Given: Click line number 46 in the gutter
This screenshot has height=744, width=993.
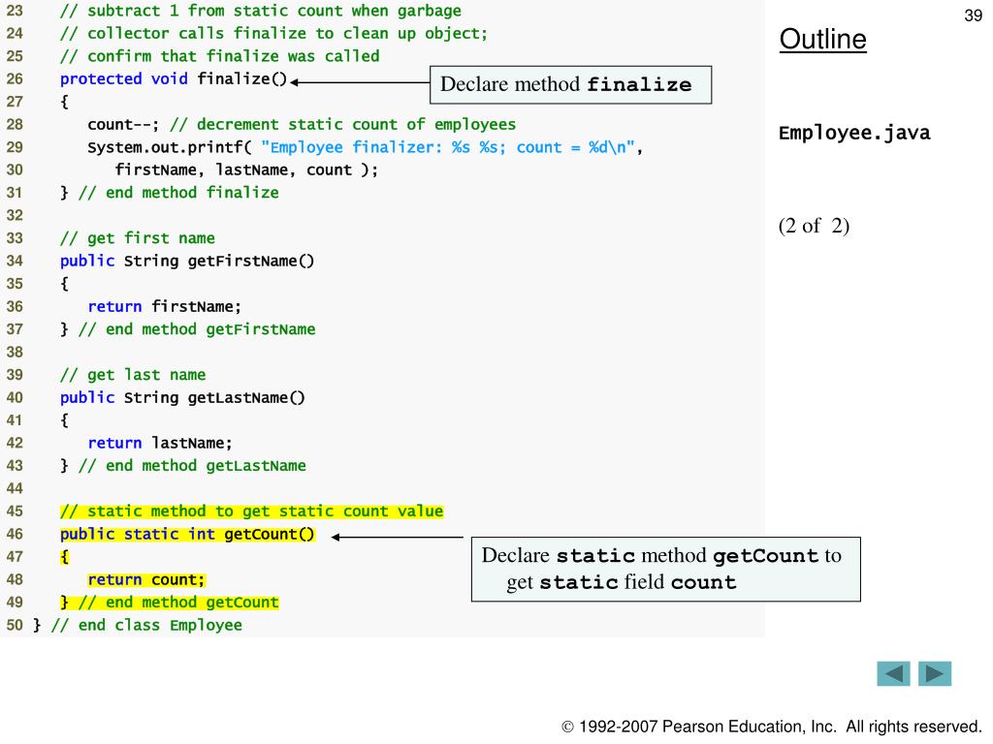Looking at the screenshot, I should coord(15,534).
